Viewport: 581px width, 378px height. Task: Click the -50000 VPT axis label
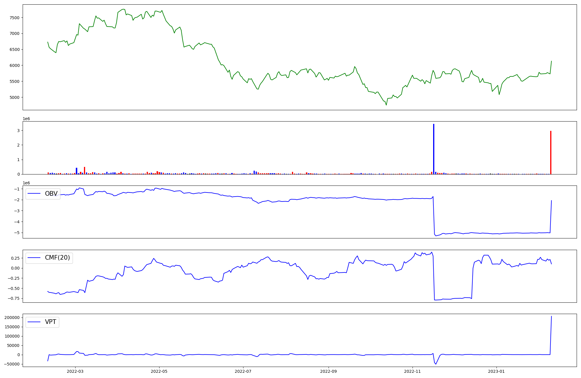coord(12,364)
